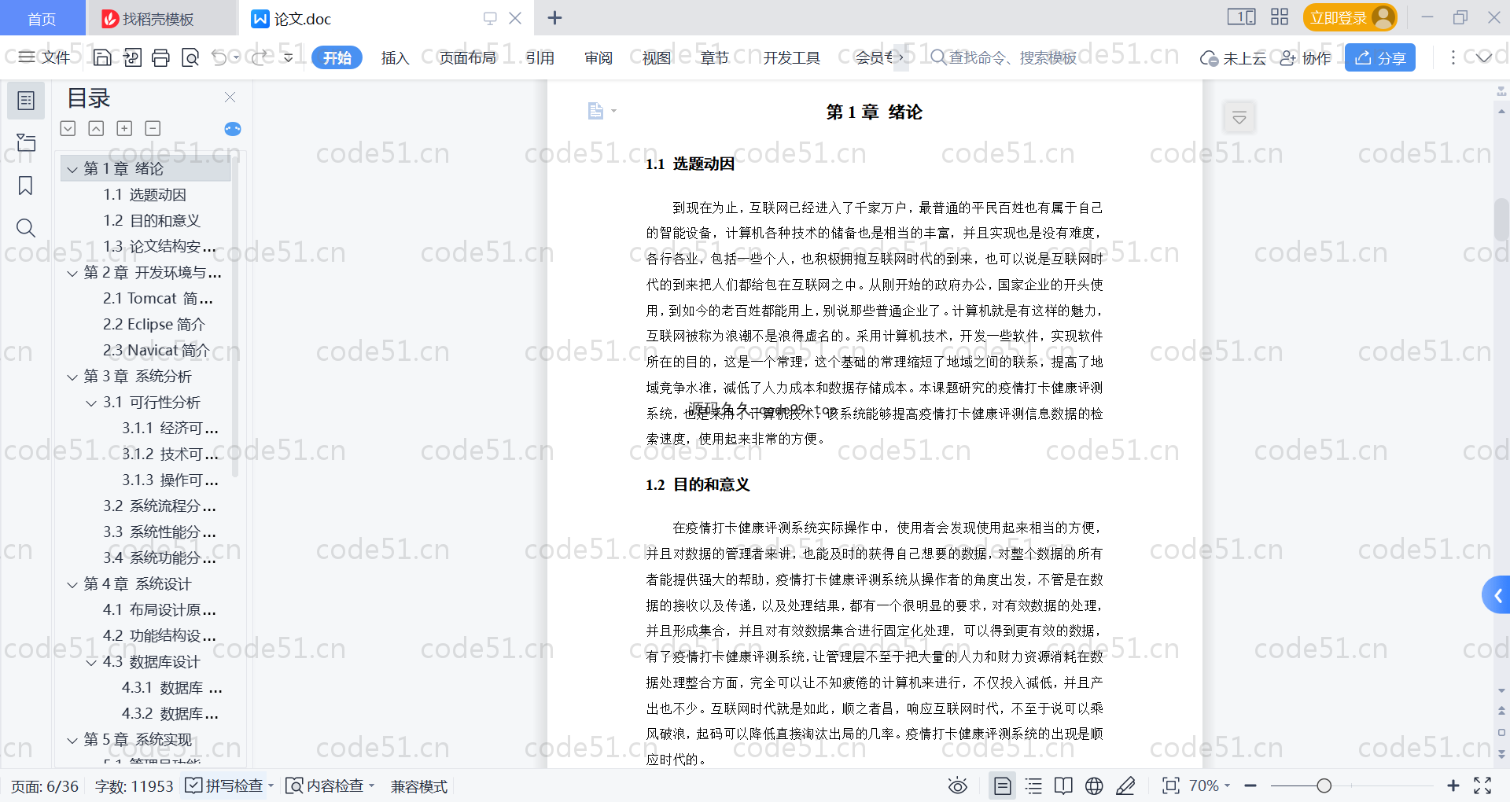Click the page layout icon in document margin
The width and height of the screenshot is (1510, 802).
[x=596, y=111]
